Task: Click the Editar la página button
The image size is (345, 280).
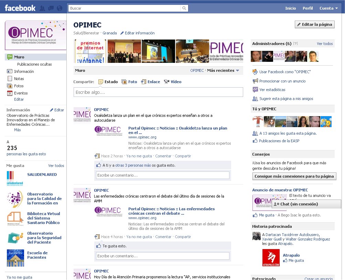Action: [315, 24]
